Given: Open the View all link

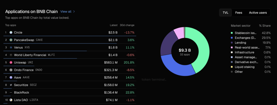Looking at the screenshot, I should [x=66, y=11].
